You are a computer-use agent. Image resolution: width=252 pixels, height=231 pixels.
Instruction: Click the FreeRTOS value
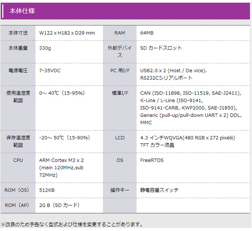(152, 160)
